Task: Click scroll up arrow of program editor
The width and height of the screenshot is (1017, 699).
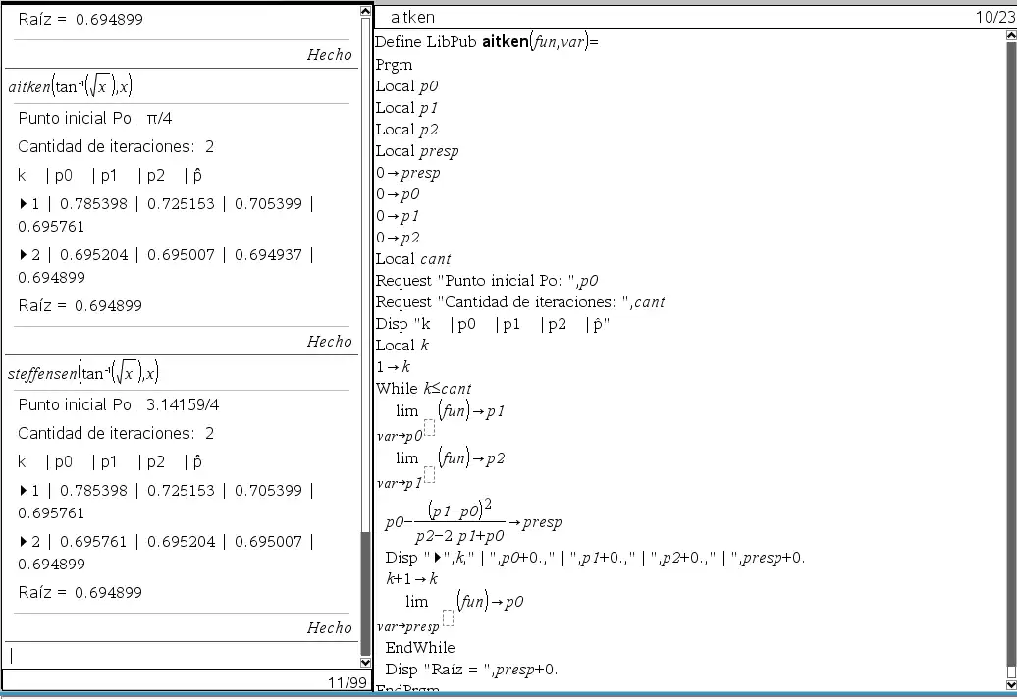Action: coord(1011,35)
